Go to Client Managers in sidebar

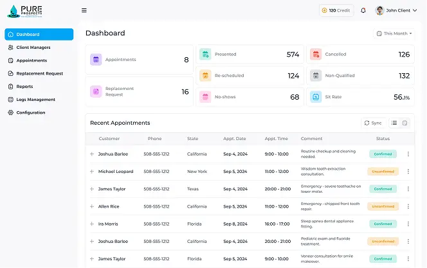click(x=33, y=48)
